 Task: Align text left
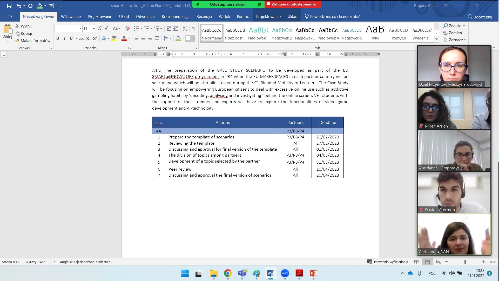coord(136,38)
